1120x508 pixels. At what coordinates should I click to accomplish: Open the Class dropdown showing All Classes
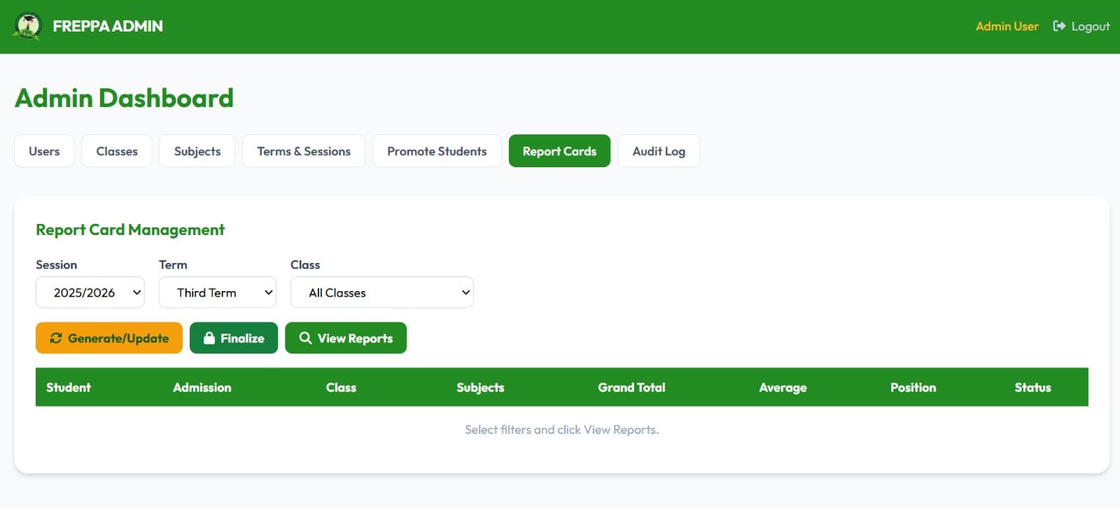tap(382, 292)
